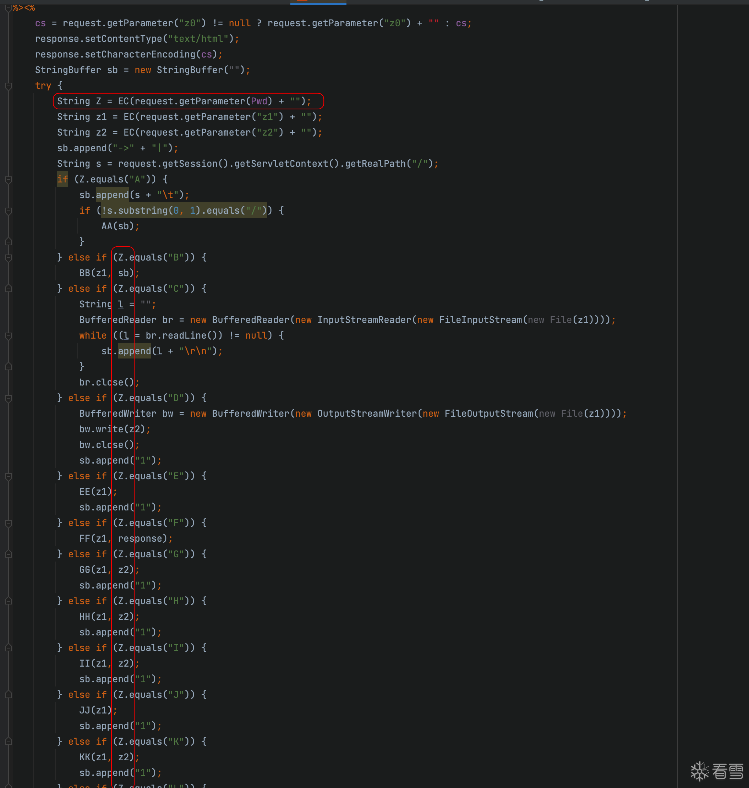Image resolution: width=749 pixels, height=788 pixels.
Task: Click the Pwd variable in getParameter
Action: click(x=259, y=102)
